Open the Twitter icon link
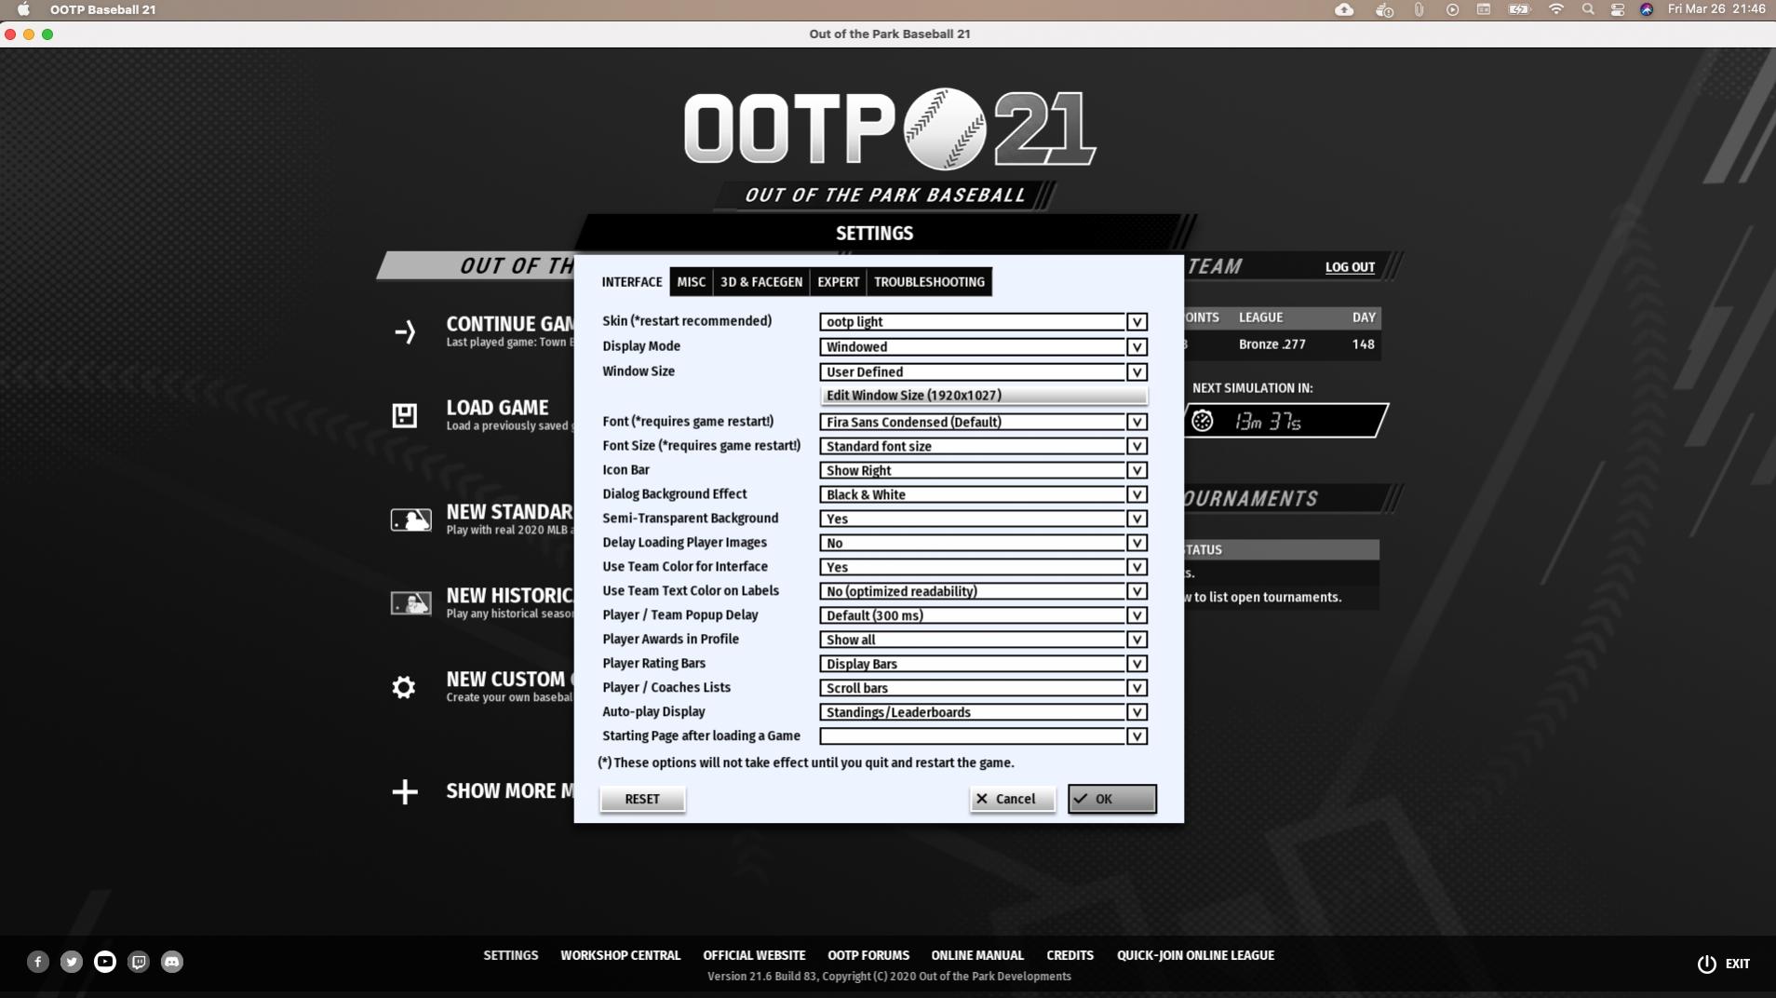The image size is (1776, 998). tap(72, 962)
